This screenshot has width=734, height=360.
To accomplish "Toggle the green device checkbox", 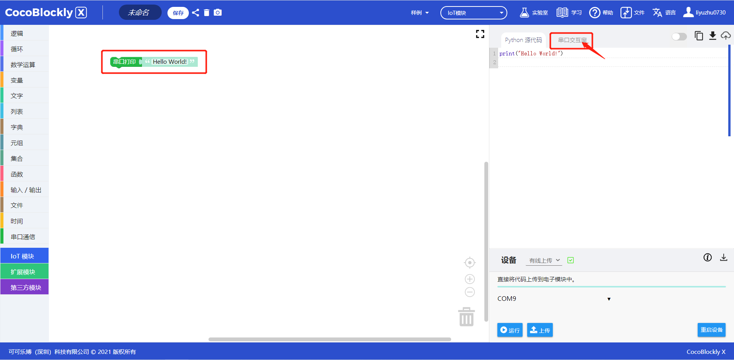I will (570, 260).
